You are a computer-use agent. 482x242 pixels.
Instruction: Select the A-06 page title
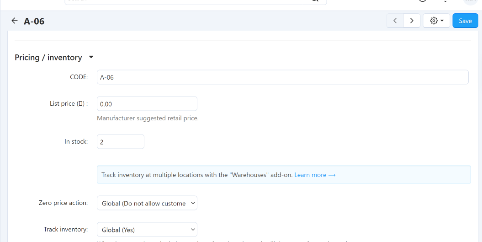(x=34, y=21)
